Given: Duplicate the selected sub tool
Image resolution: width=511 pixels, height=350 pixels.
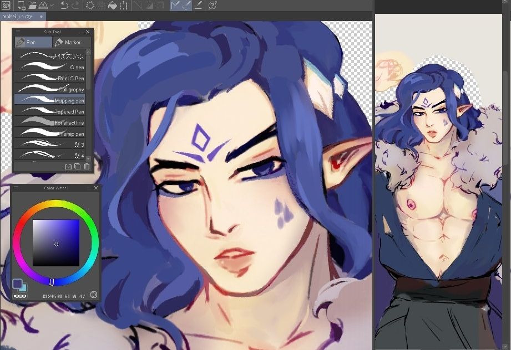Looking at the screenshot, I should [77, 167].
